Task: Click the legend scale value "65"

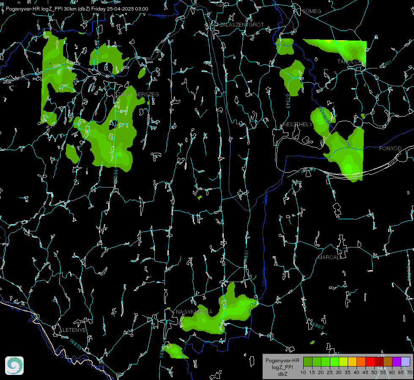Action: pyautogui.click(x=401, y=373)
